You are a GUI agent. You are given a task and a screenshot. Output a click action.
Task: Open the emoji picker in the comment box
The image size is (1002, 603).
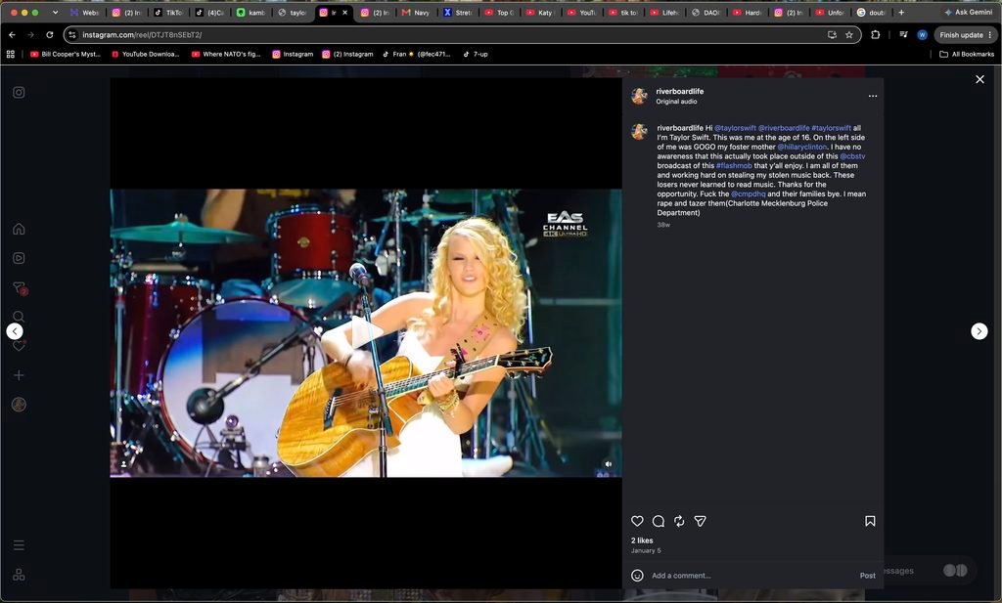[x=637, y=576]
